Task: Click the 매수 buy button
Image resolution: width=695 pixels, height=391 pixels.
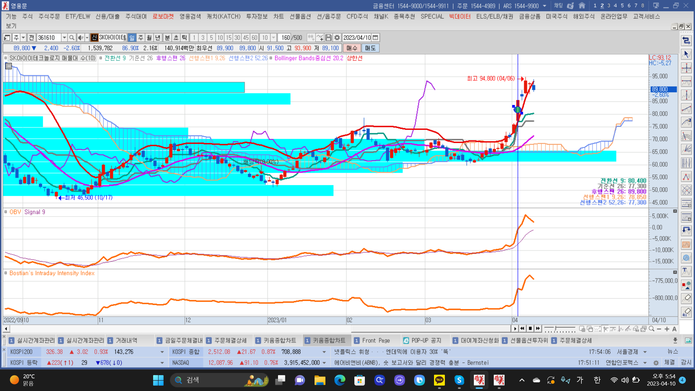Action: click(x=351, y=48)
